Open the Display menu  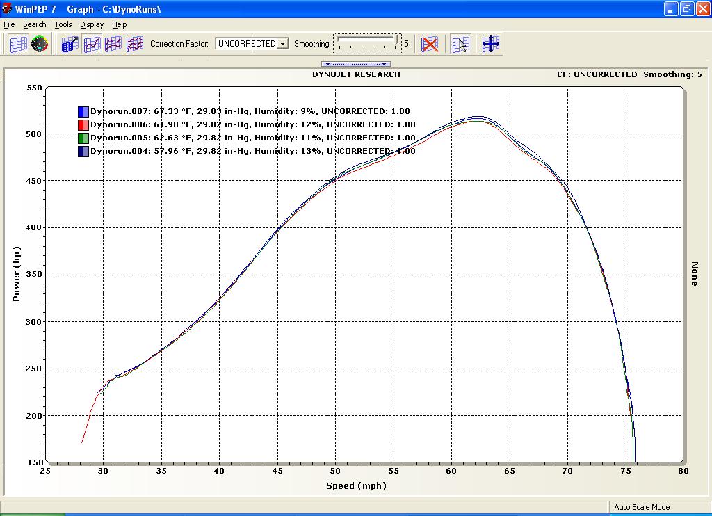coord(92,24)
